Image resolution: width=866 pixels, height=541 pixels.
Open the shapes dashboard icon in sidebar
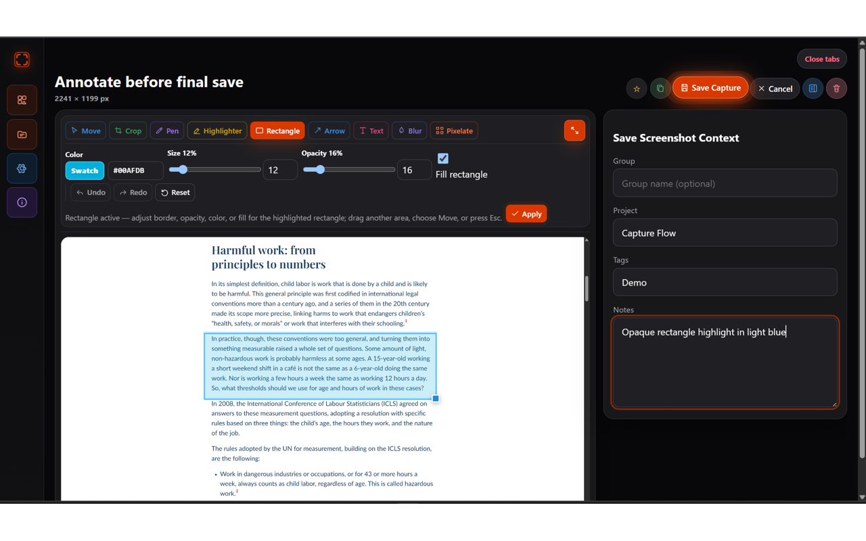(22, 100)
